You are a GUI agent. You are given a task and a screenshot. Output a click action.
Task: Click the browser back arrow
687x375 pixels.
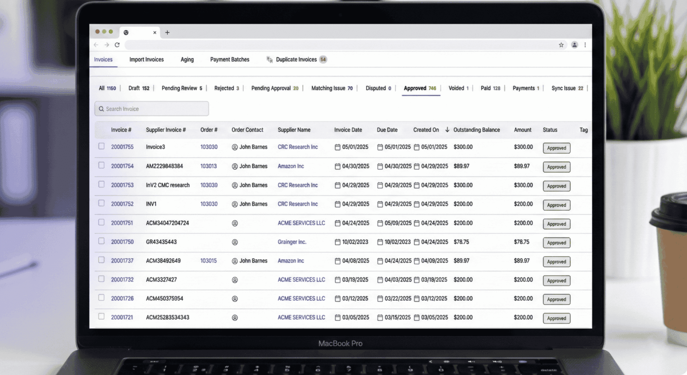[96, 45]
